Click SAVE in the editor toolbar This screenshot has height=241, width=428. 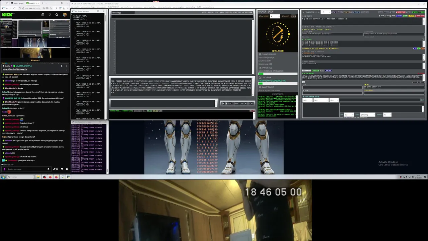pos(217,13)
